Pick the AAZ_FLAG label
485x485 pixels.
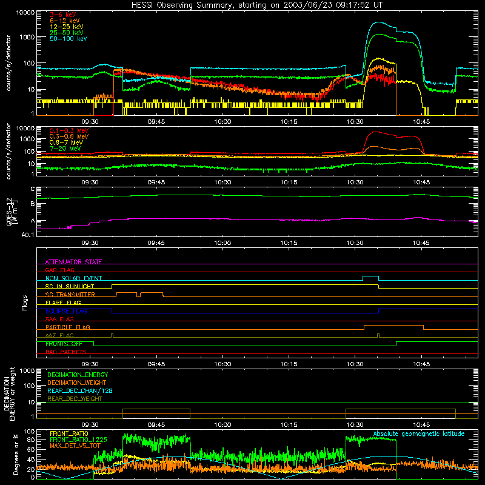[59, 335]
